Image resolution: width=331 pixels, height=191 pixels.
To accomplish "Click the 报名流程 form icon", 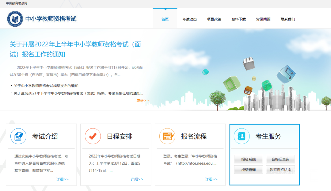I will [167, 136].
